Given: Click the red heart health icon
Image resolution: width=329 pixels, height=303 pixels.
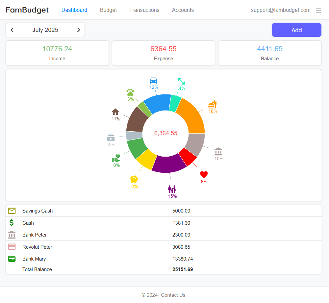Looking at the screenshot, I should pos(204,175).
